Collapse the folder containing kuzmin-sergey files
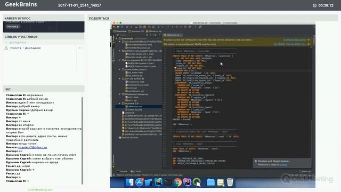The image size is (341, 192). pyautogui.click(x=120, y=51)
